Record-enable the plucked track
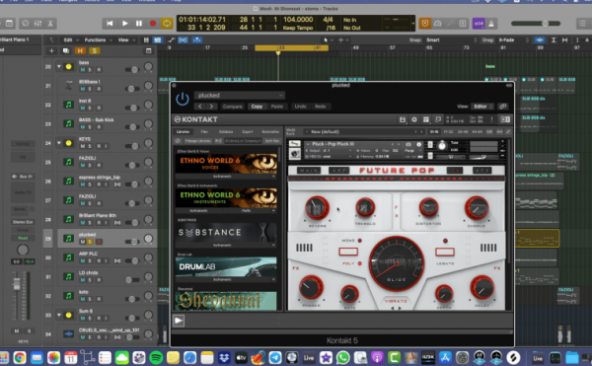The width and height of the screenshot is (592, 366). pos(99,242)
